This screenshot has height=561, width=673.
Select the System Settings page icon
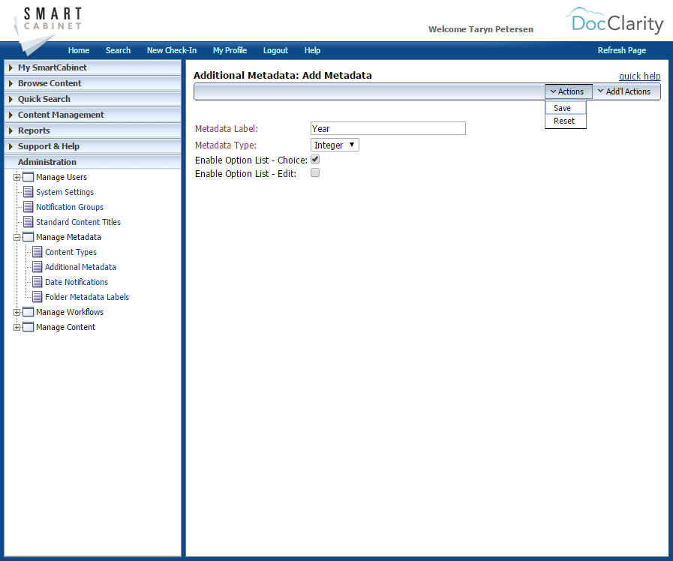click(28, 192)
